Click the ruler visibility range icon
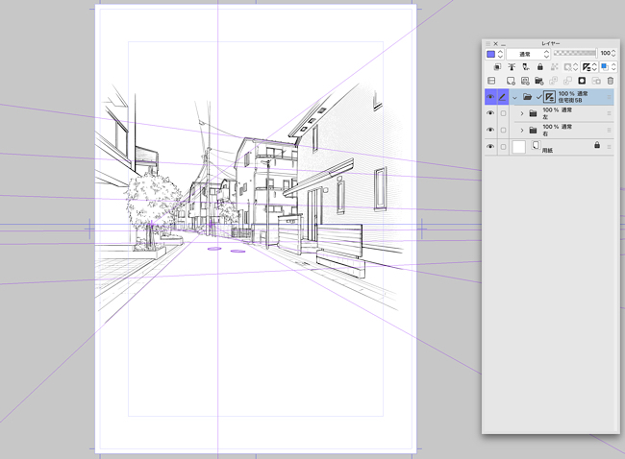This screenshot has height=459, width=625. (x=587, y=67)
